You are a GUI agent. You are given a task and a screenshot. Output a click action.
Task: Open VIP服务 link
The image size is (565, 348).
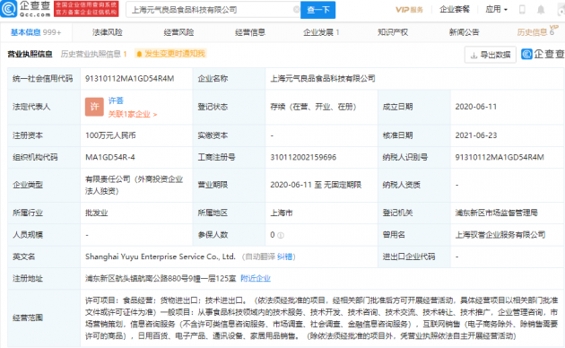click(x=409, y=10)
